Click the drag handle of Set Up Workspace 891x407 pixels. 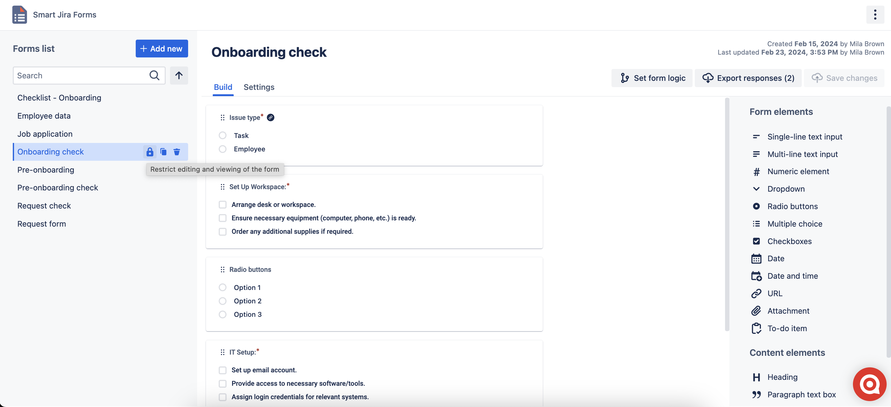pyautogui.click(x=222, y=187)
